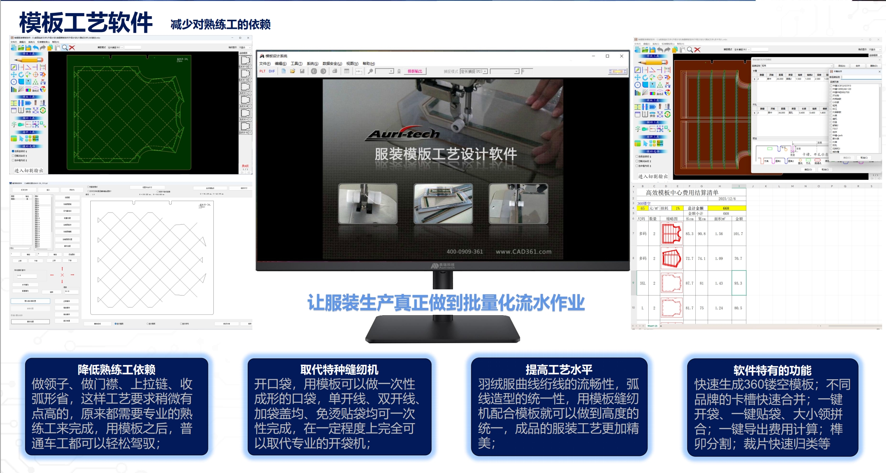Click the rainbow color tool in green pattern window
The image size is (886, 473).
pyautogui.click(x=28, y=90)
